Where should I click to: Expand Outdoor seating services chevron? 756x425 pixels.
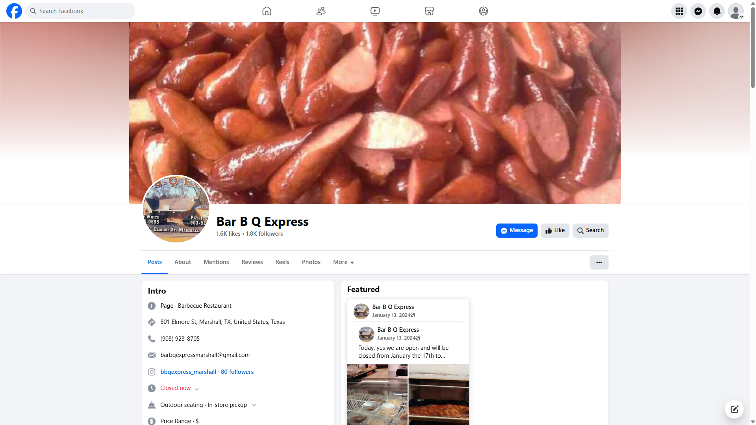pos(254,405)
